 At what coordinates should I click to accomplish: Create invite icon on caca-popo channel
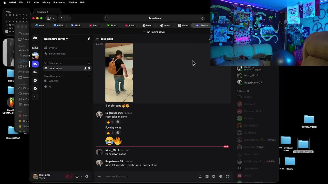tap(85, 68)
